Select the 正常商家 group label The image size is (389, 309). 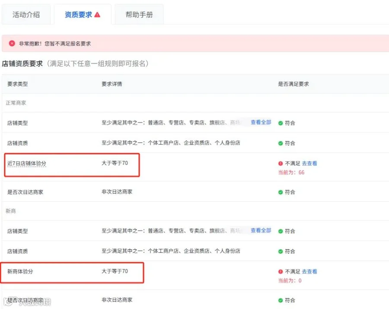(16, 103)
